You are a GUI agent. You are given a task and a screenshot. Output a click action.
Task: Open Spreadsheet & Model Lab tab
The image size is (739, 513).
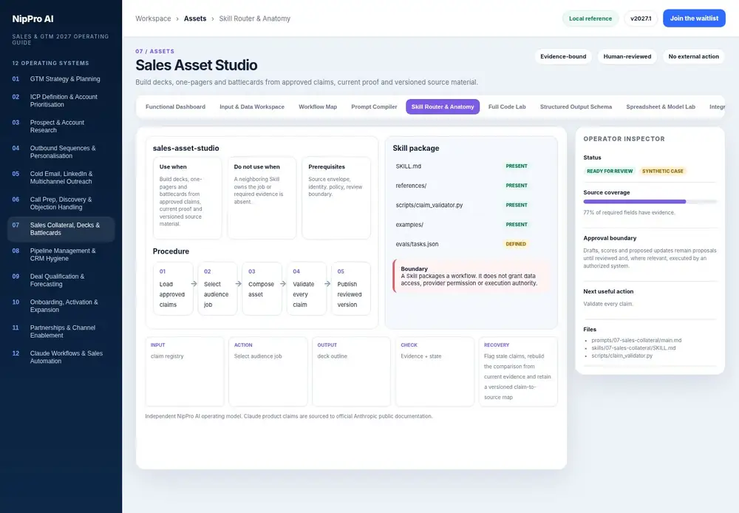click(x=660, y=107)
